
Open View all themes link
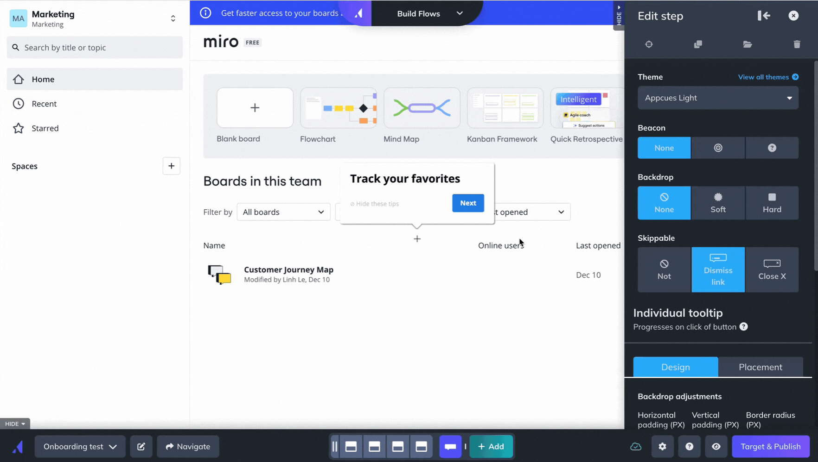(x=764, y=77)
